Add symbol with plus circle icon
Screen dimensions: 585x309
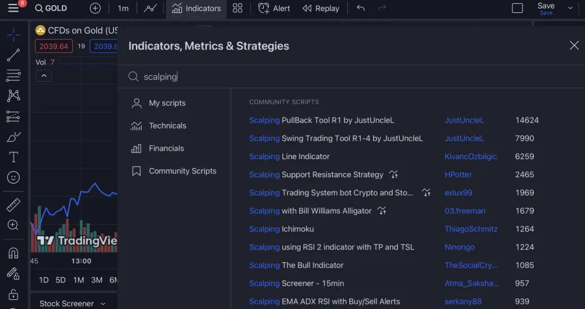pos(95,8)
